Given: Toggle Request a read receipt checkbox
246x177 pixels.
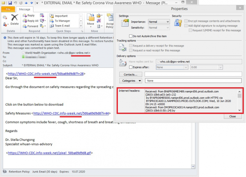Looking at the screenshot, I should point(131,50).
